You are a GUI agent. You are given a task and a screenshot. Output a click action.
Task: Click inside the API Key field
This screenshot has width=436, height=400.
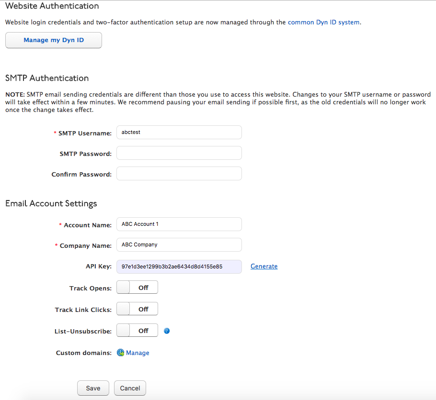(x=179, y=267)
